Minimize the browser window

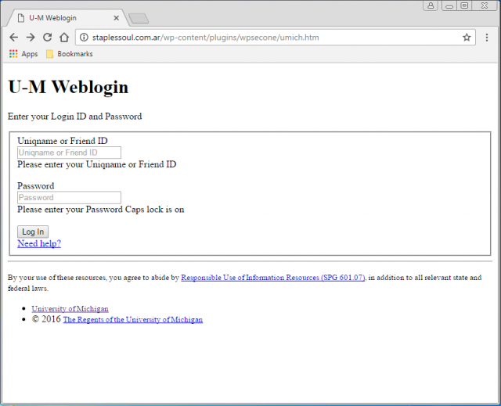[x=449, y=5]
